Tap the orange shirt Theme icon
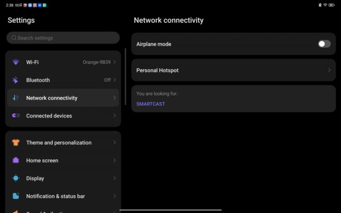Screen dimensions: 341x213 pyautogui.click(x=16, y=143)
